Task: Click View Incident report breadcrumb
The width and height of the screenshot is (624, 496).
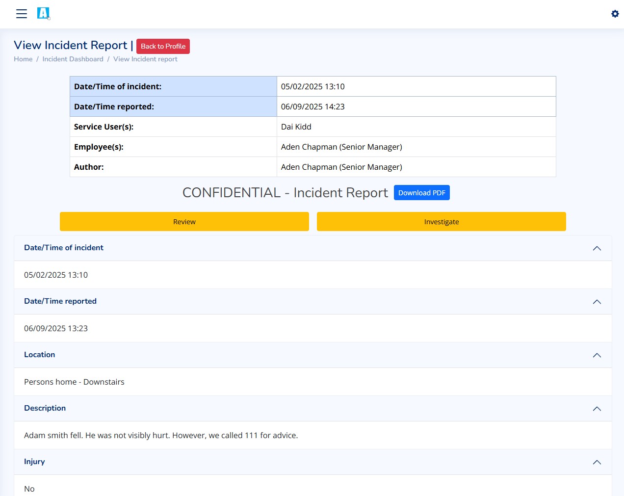Action: pos(145,59)
